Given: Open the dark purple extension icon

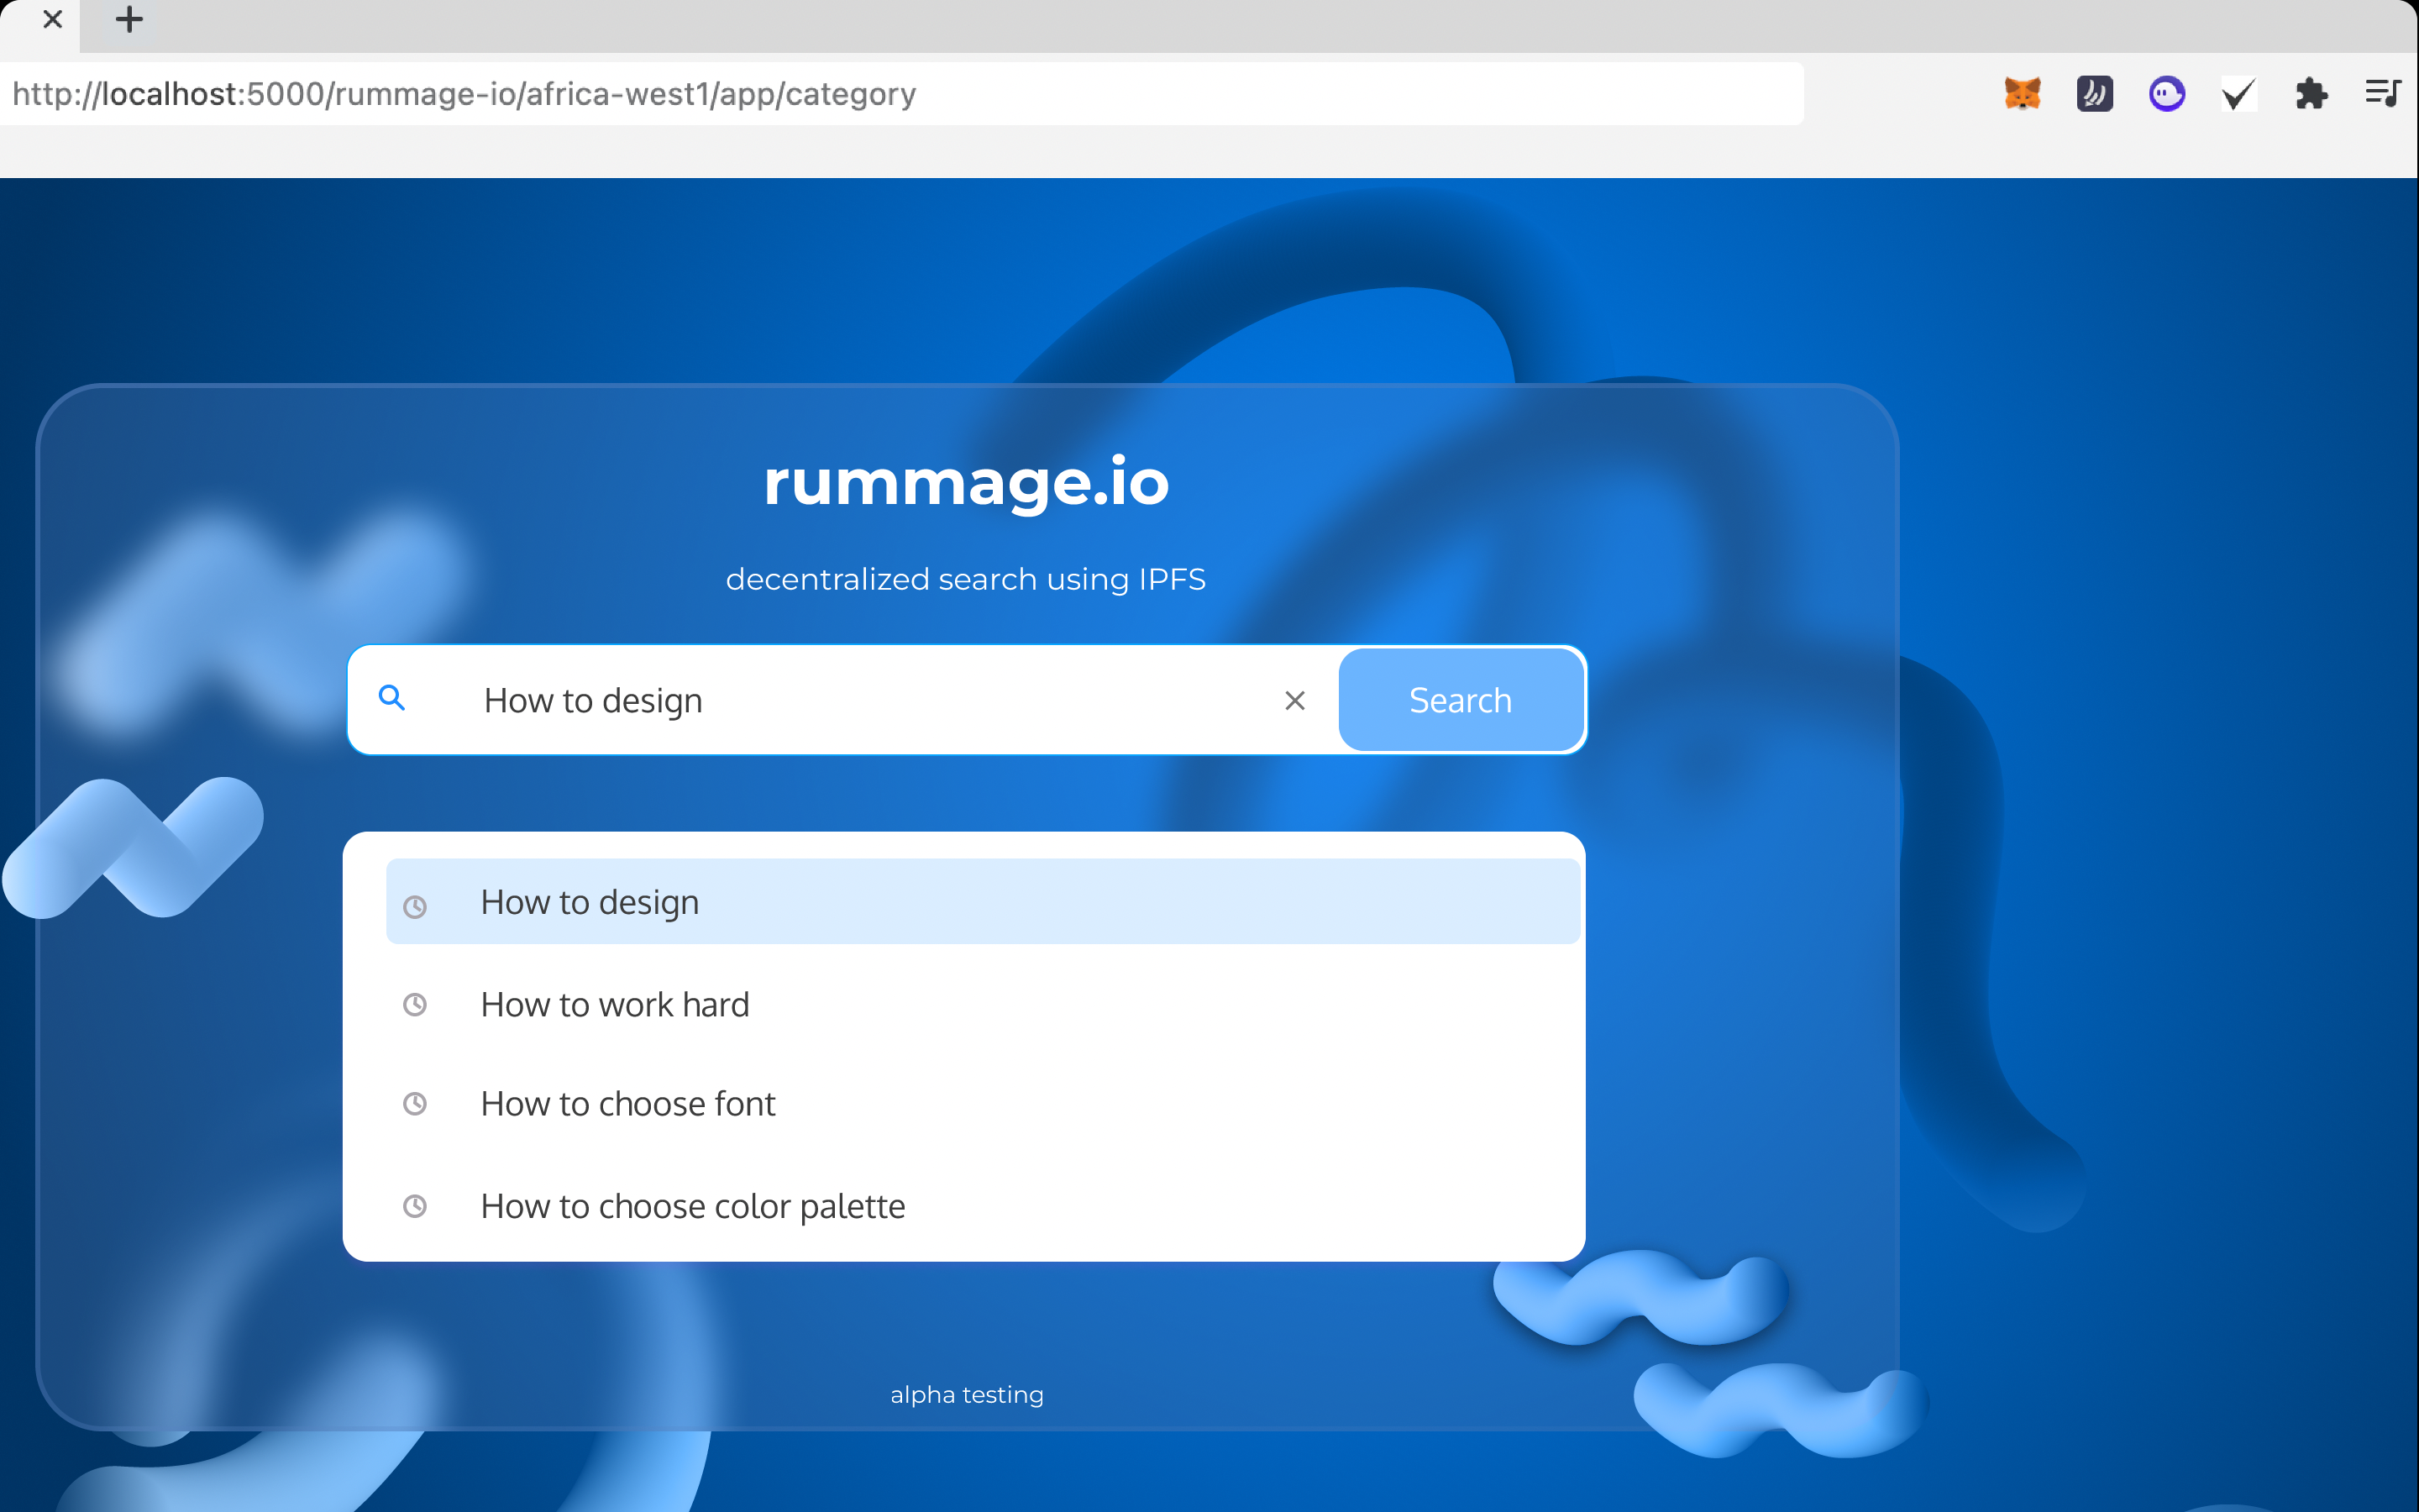Looking at the screenshot, I should coord(2094,94).
